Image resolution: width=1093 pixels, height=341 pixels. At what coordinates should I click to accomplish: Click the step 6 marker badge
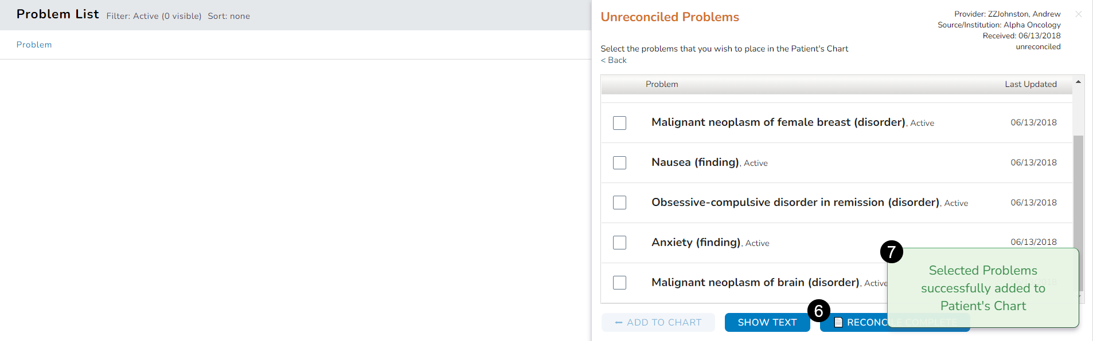coord(818,311)
